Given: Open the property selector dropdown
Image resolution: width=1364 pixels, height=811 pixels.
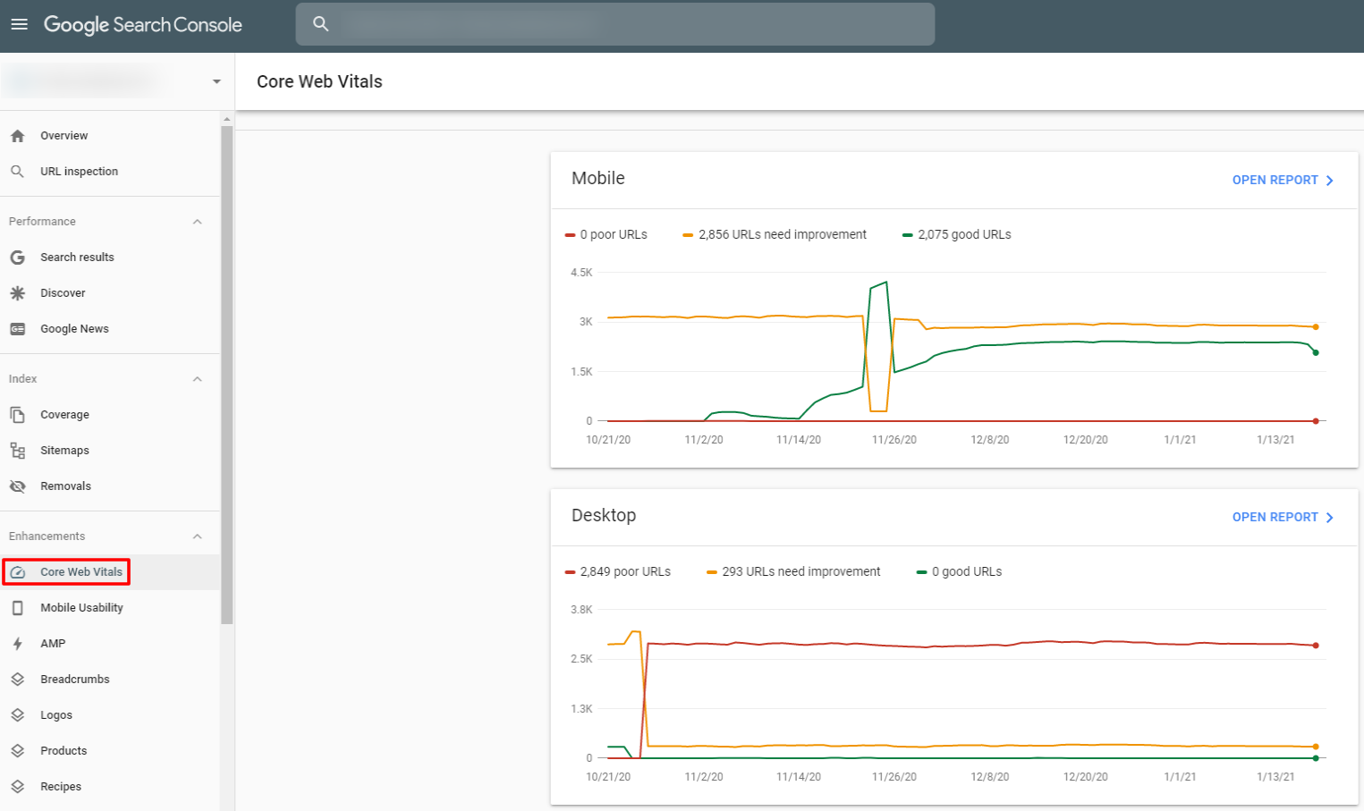Looking at the screenshot, I should [x=216, y=81].
